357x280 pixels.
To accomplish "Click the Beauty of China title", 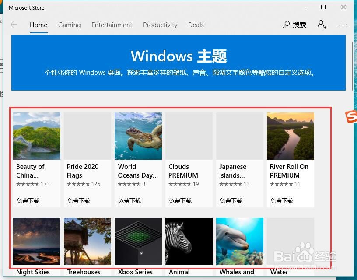I will 30,171.
